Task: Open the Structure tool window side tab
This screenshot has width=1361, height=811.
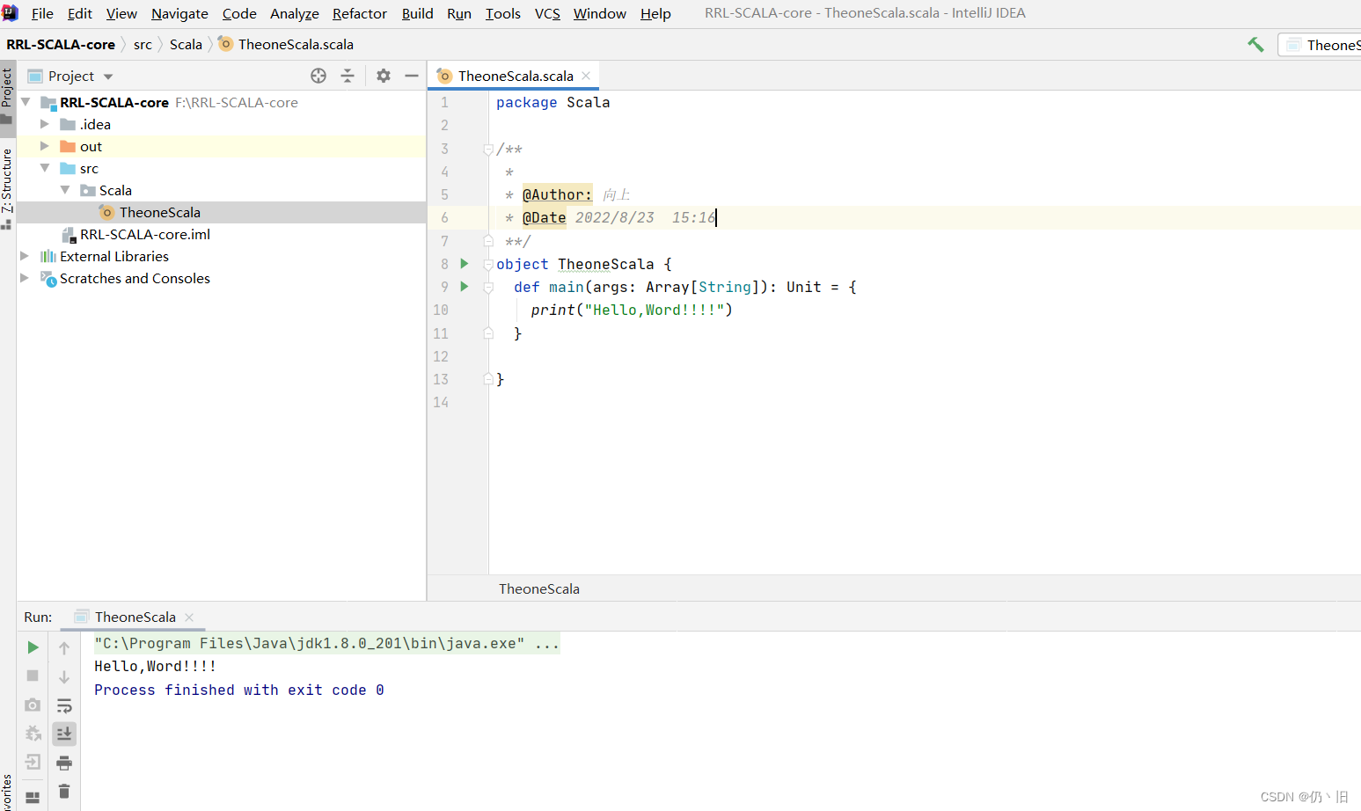Action: pyautogui.click(x=7, y=187)
